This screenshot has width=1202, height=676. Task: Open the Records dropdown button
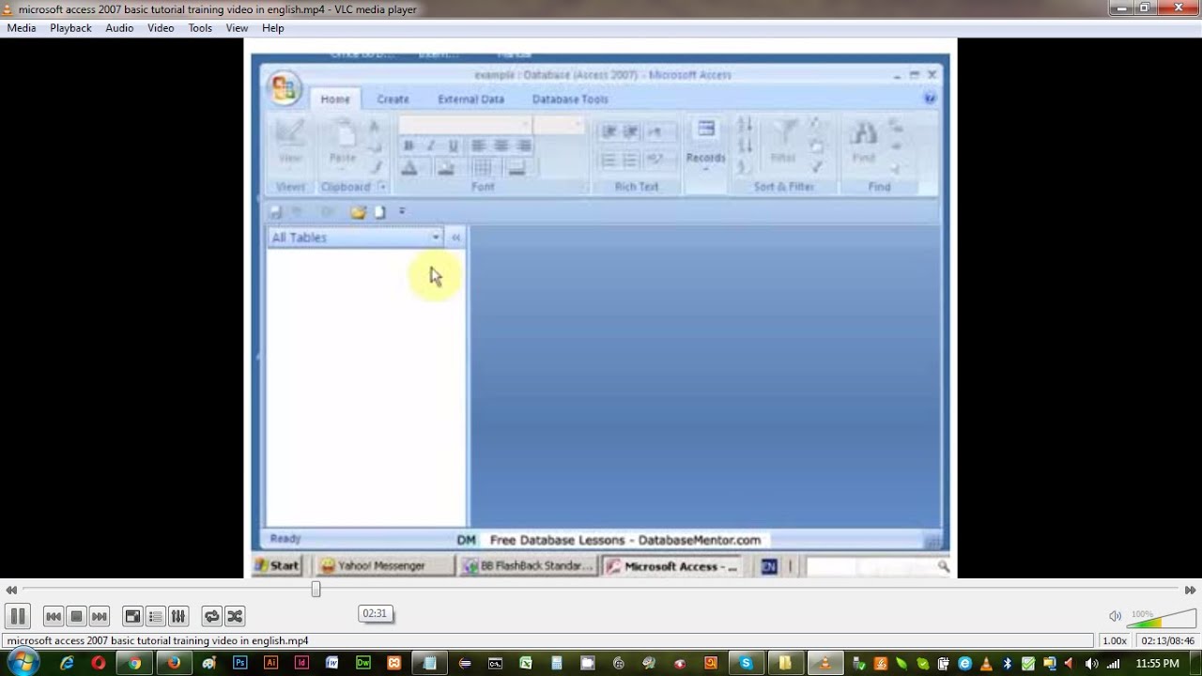pos(705,144)
